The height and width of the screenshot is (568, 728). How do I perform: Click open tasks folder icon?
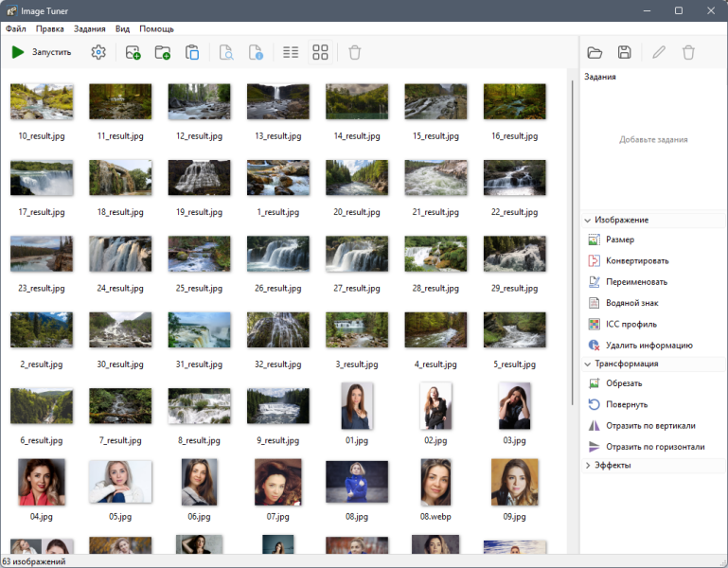pyautogui.click(x=595, y=52)
